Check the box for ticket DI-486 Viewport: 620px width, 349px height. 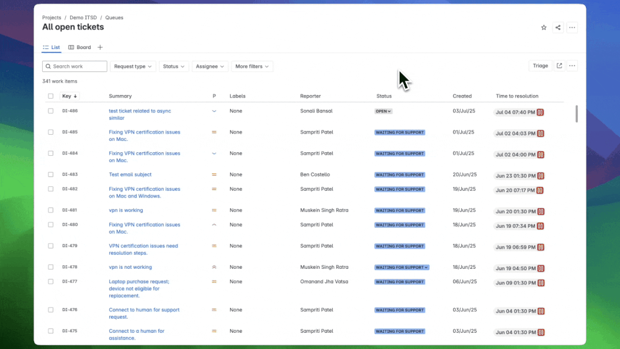[x=51, y=111]
